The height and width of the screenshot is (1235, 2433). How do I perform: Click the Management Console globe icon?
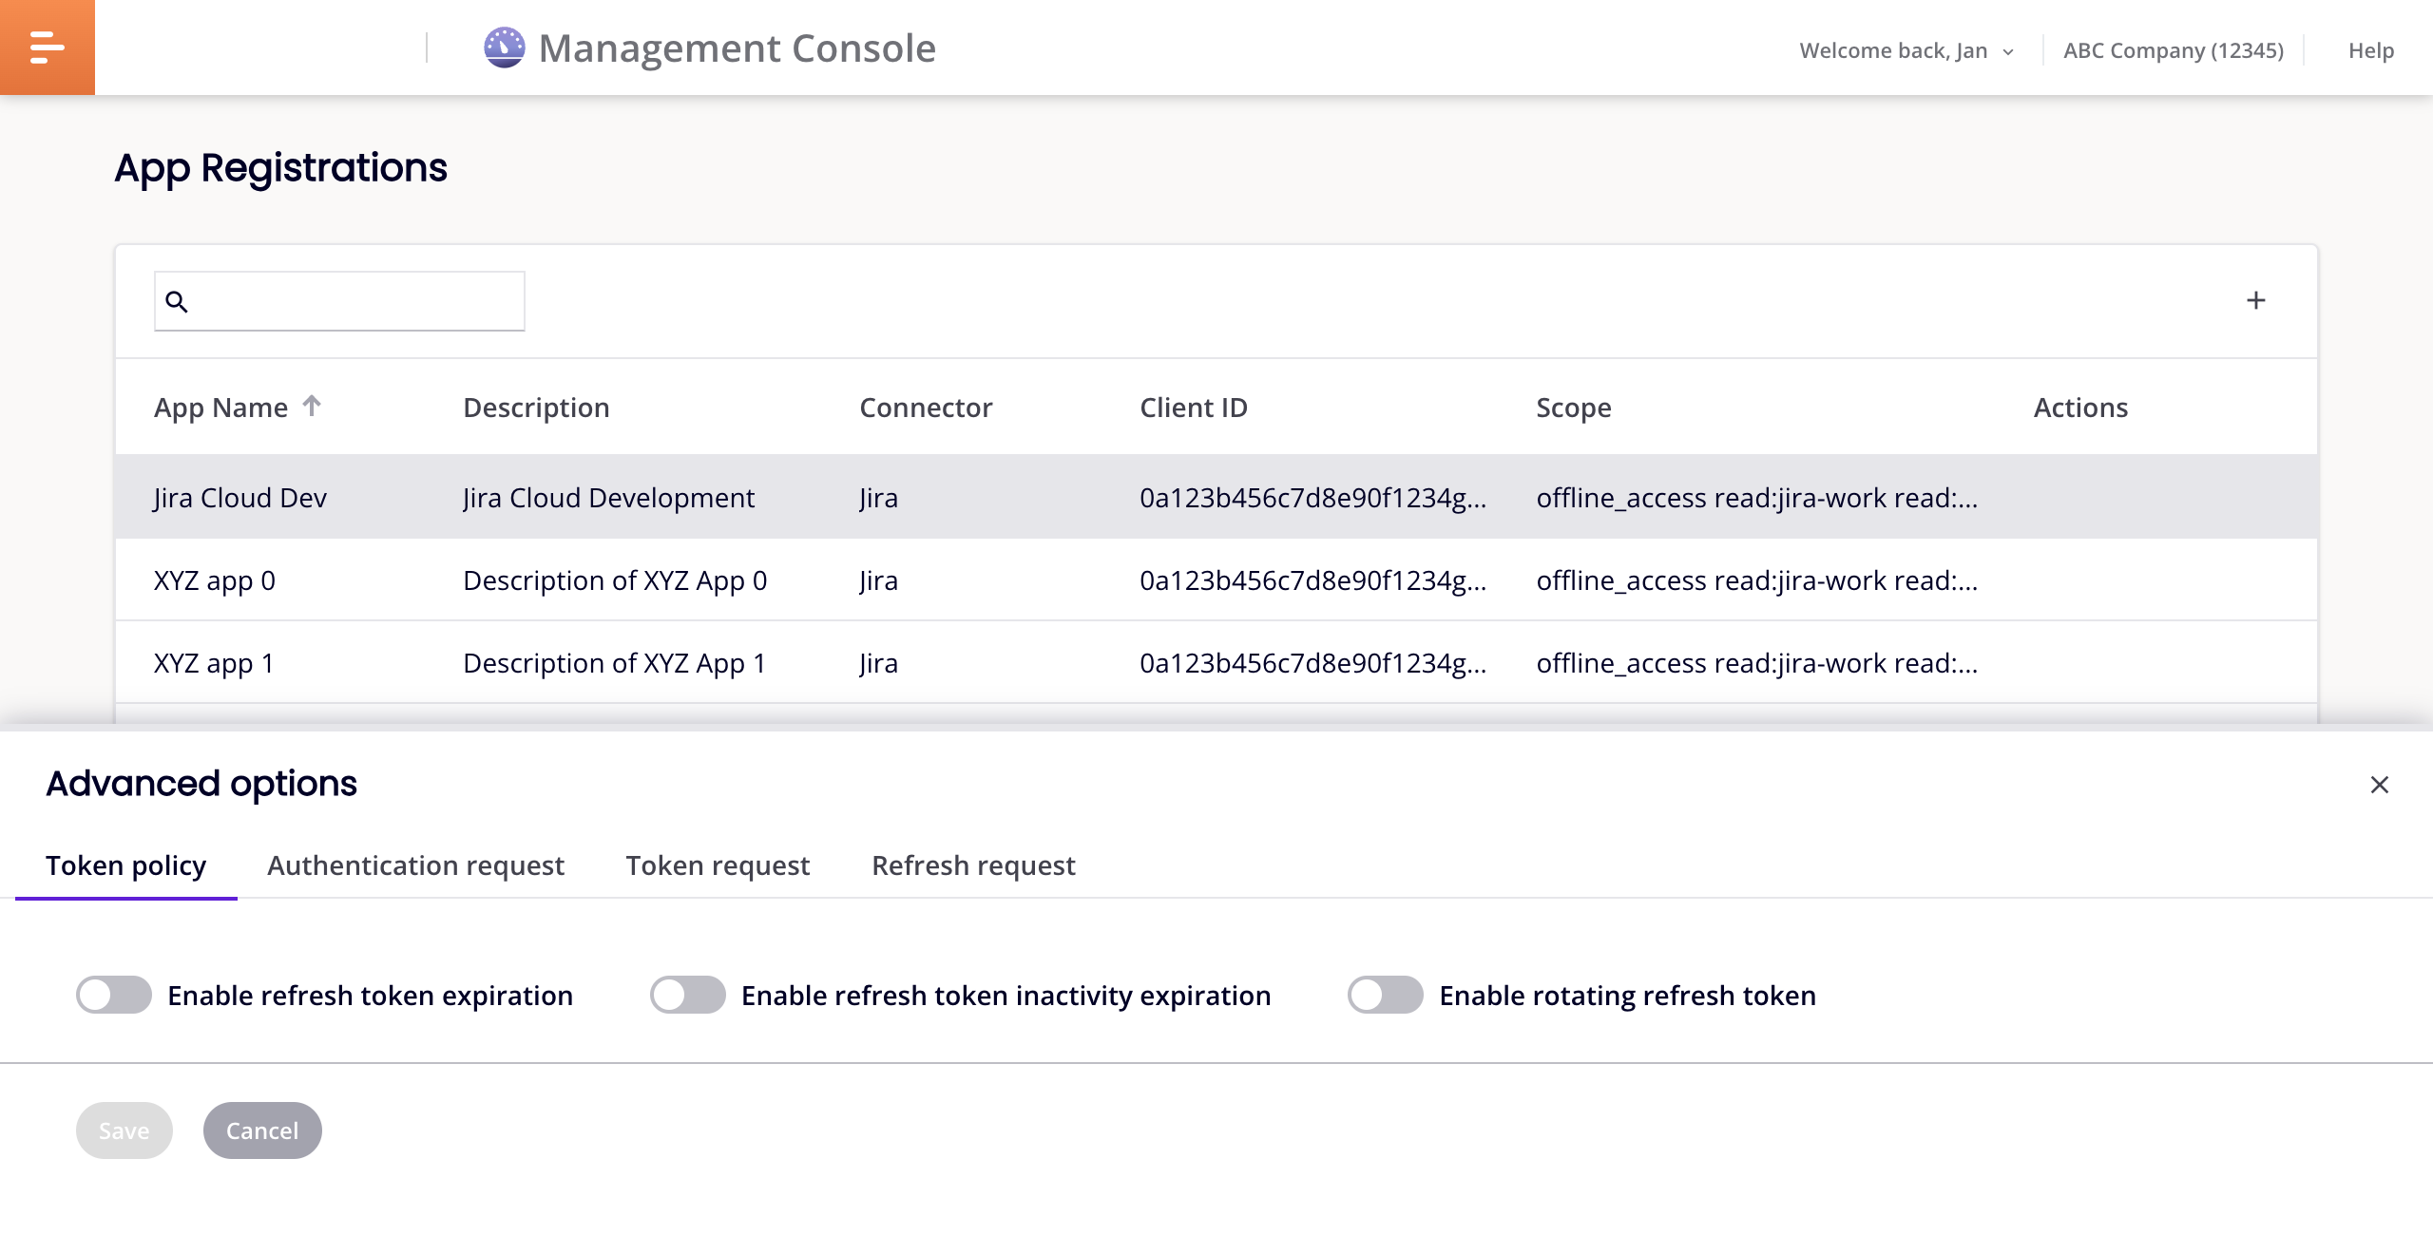click(503, 47)
